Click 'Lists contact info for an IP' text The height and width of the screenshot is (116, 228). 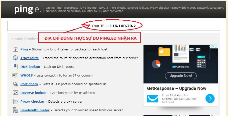[x=64, y=75]
